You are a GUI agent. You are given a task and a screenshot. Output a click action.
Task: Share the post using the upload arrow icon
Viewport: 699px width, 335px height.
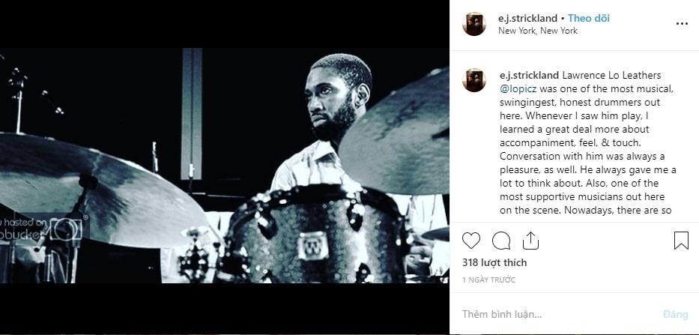pyautogui.click(x=530, y=241)
